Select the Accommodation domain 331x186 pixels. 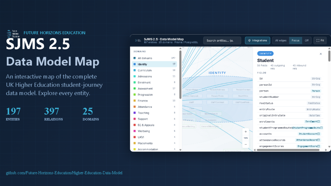coord(154,149)
